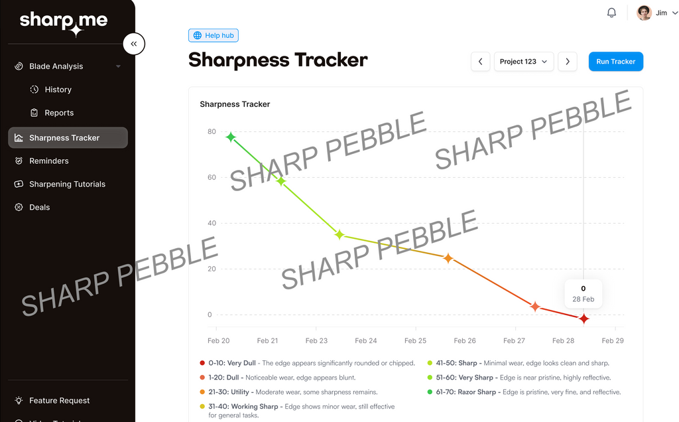The image size is (679, 422).
Task: Click the Feb 20 data point at 78
Action: click(x=231, y=137)
